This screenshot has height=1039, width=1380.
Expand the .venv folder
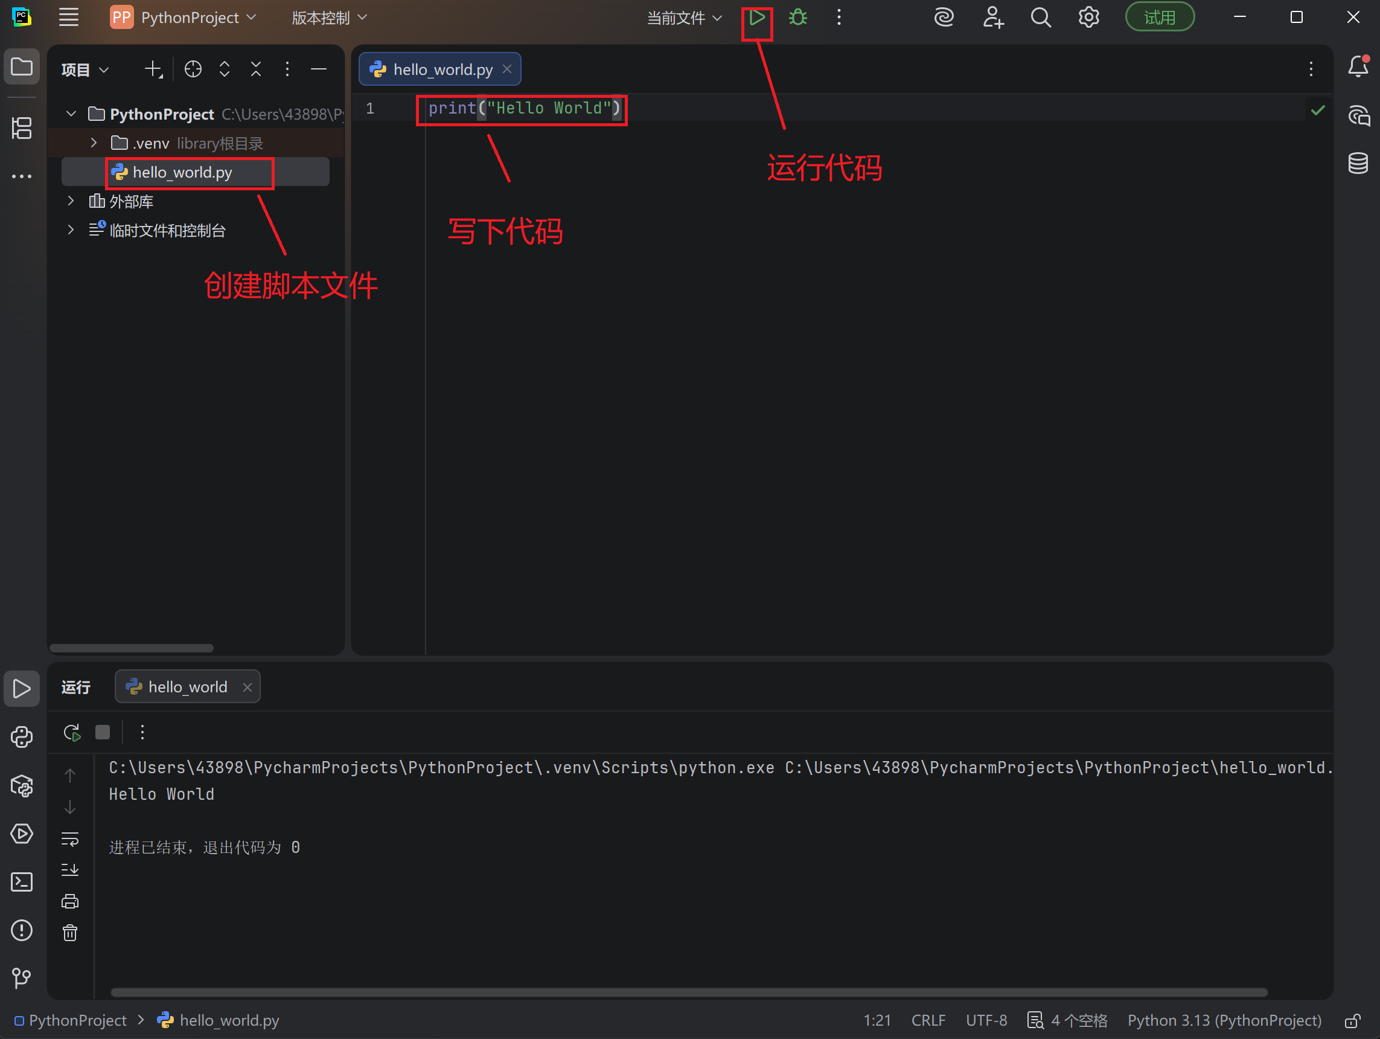(x=94, y=143)
